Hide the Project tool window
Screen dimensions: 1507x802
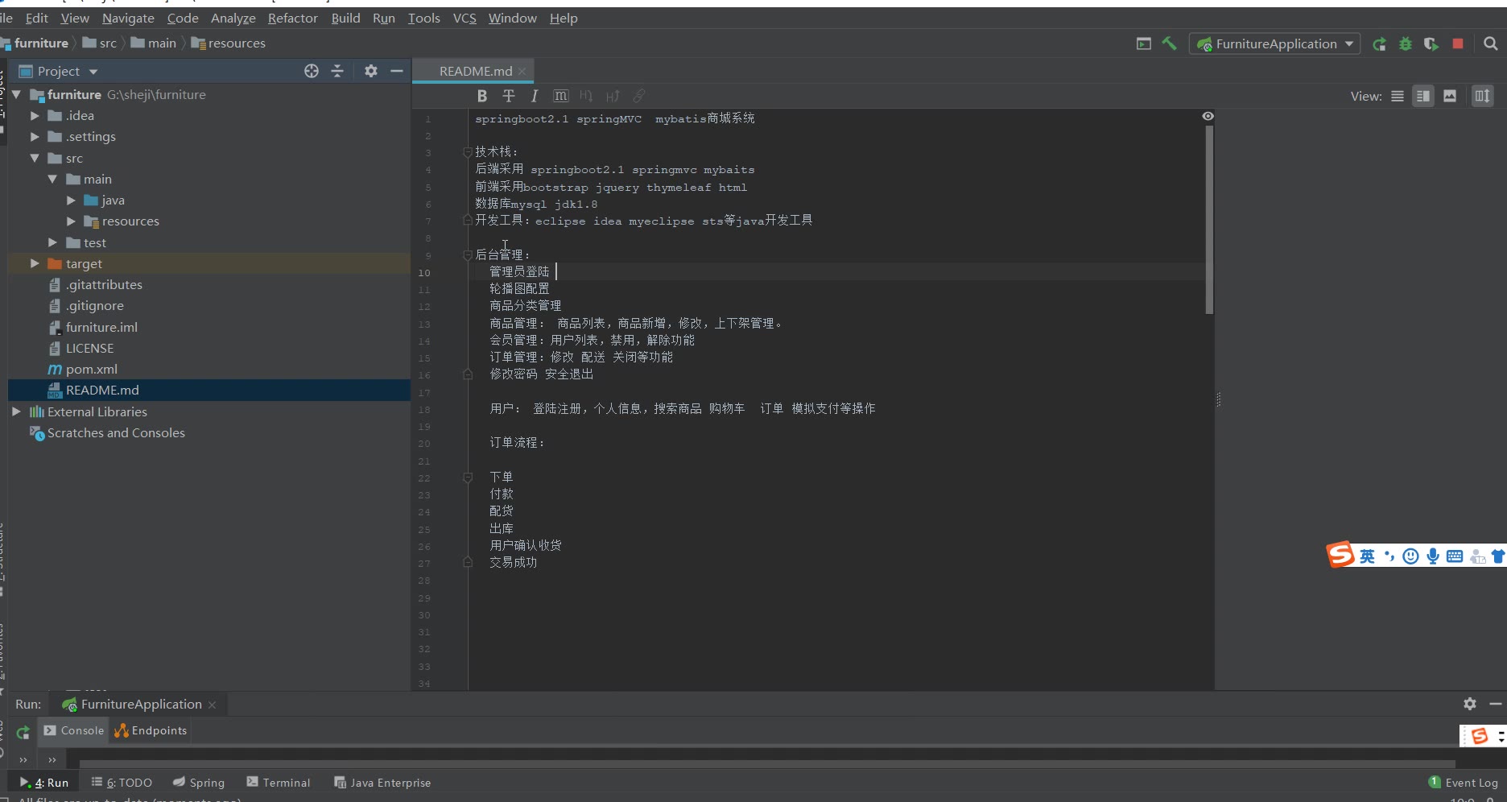pos(397,71)
